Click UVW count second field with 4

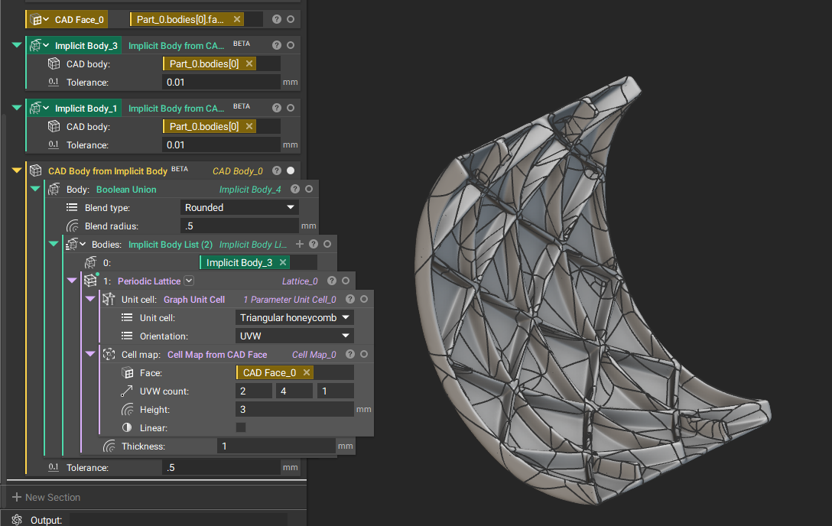(x=294, y=391)
